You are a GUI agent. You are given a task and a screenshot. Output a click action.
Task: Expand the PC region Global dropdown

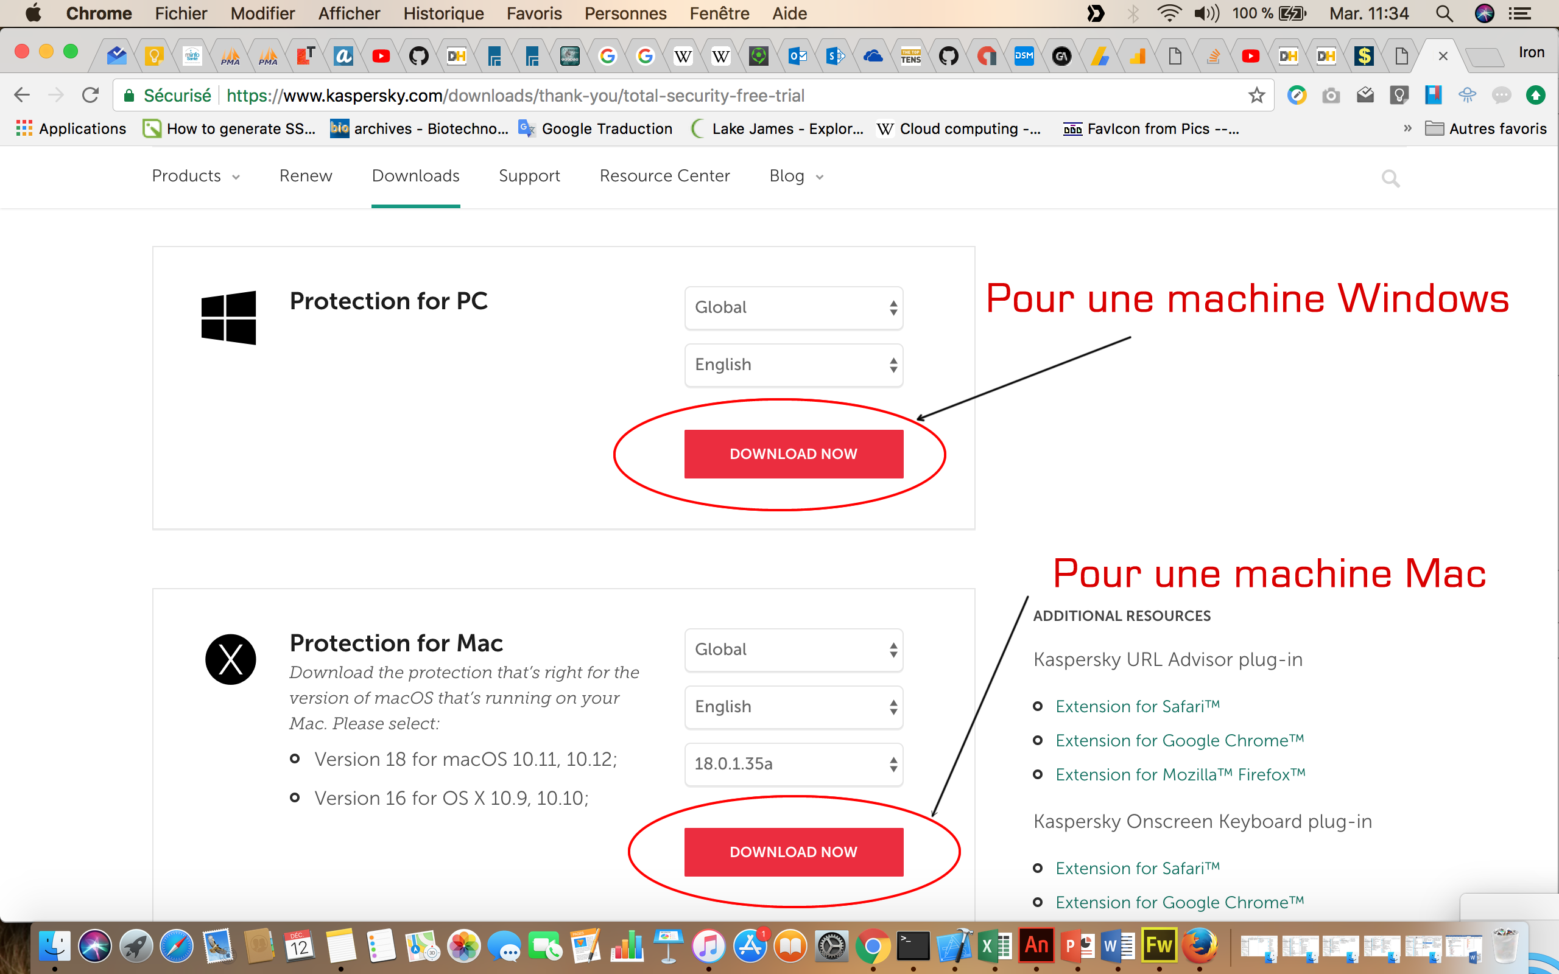(x=793, y=308)
